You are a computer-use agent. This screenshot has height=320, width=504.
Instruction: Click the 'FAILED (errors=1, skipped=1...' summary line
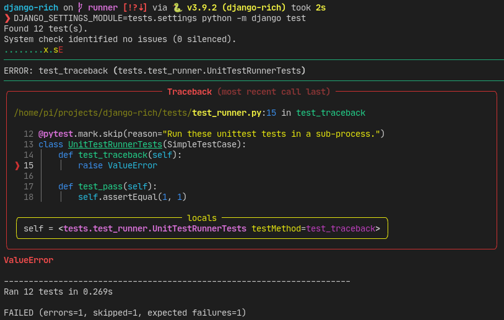pyautogui.click(x=124, y=313)
